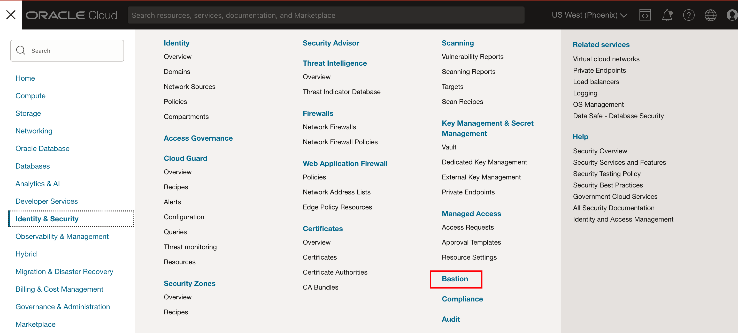Image resolution: width=738 pixels, height=333 pixels.
Task: Open Network Address Lists link
Action: click(x=337, y=192)
